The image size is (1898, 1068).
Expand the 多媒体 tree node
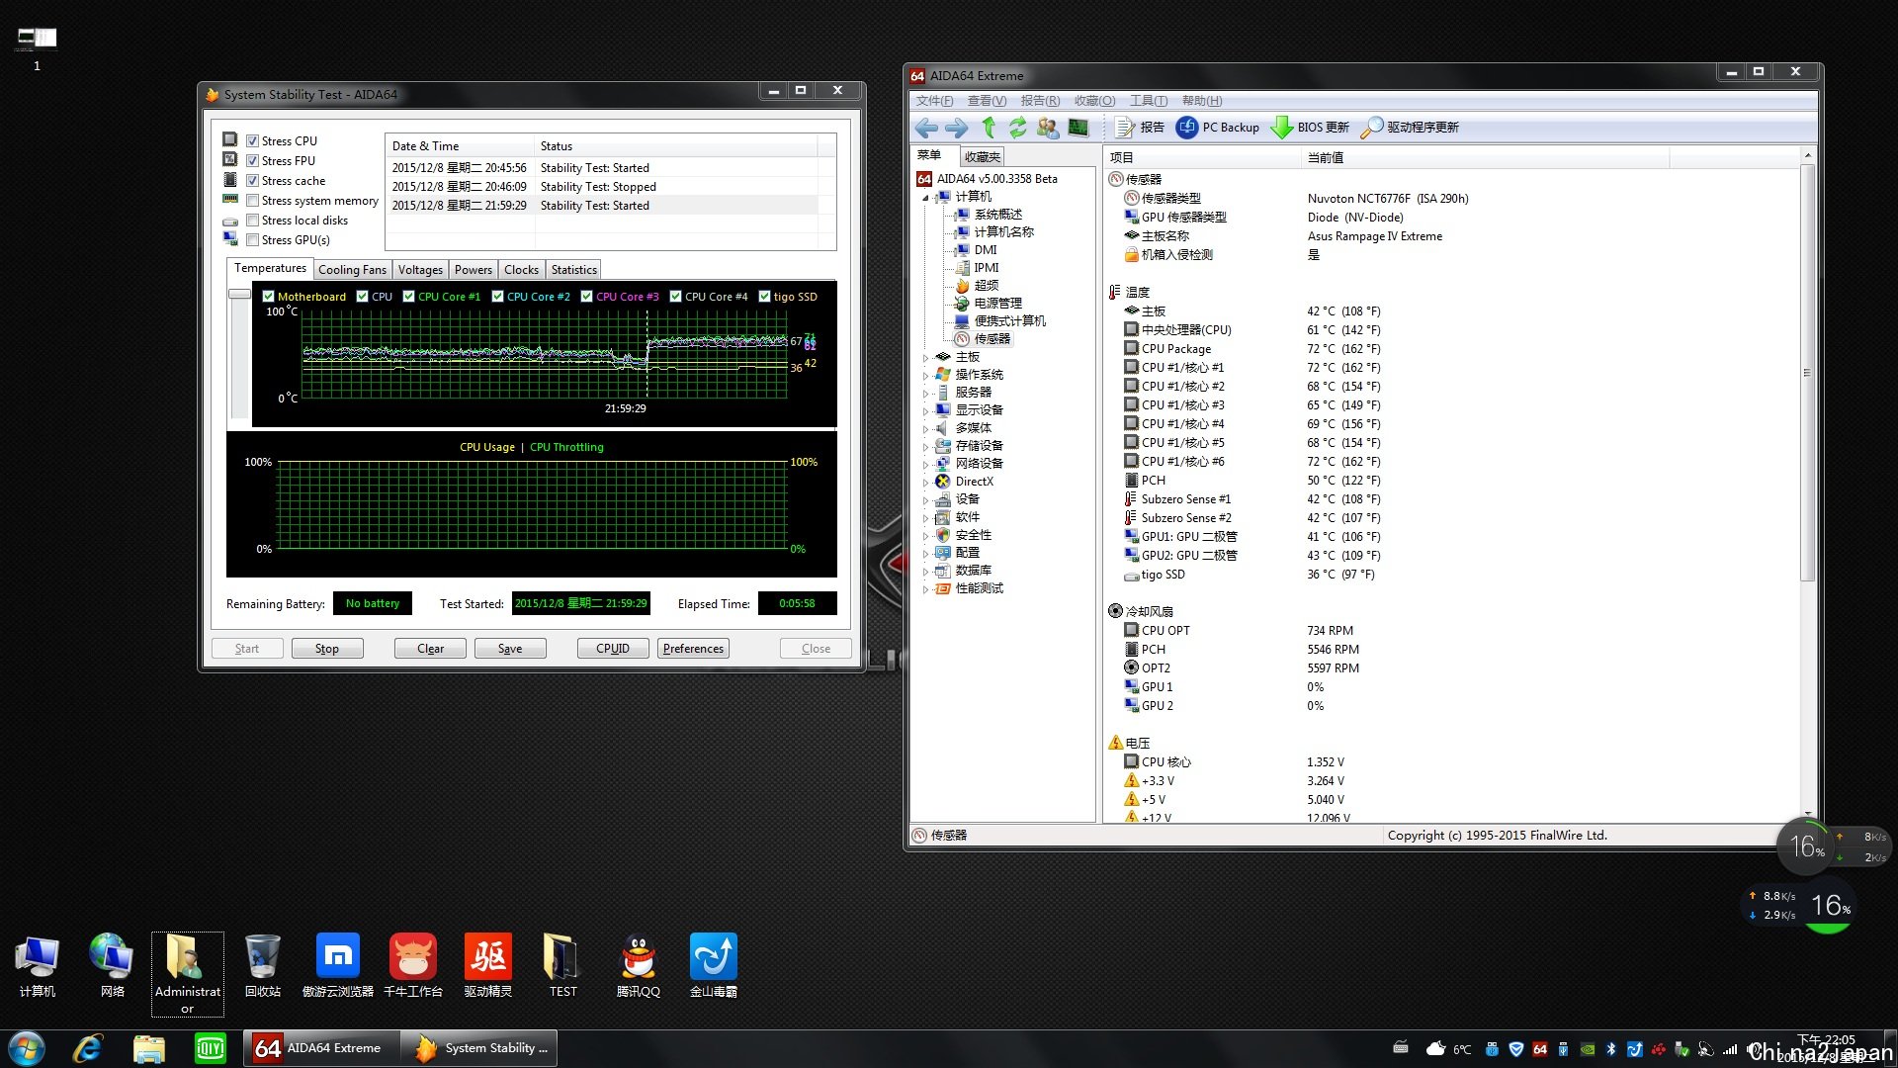(x=926, y=429)
